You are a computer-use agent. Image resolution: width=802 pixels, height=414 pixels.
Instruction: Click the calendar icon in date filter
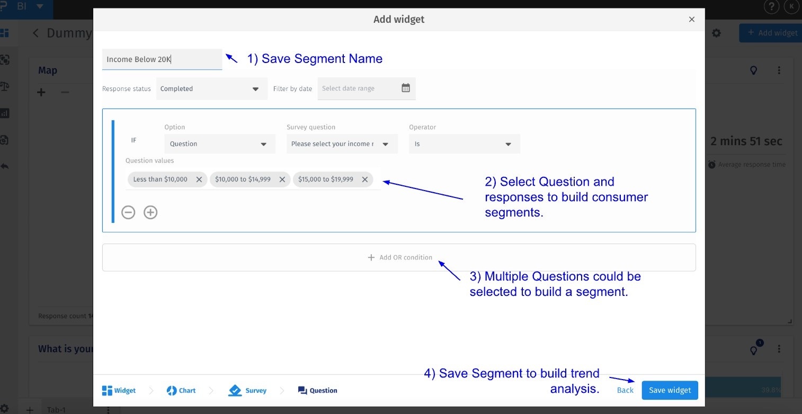click(x=406, y=88)
